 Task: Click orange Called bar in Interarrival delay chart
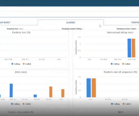pyautogui.click(x=133, y=48)
